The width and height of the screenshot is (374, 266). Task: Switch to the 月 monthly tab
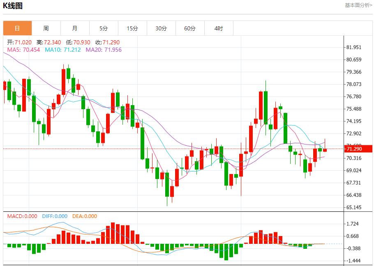[75, 28]
